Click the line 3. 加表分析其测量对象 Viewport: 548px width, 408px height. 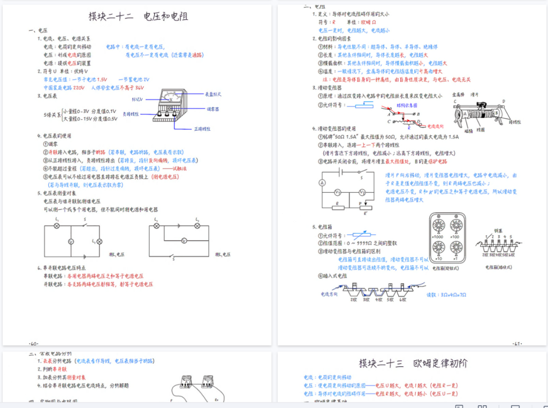62,377
